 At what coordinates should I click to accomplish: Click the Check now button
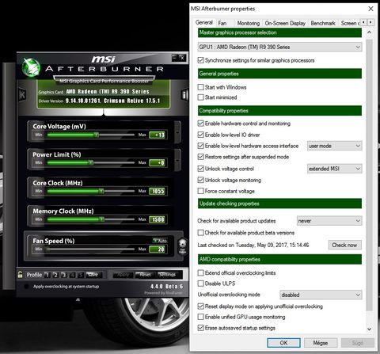pyautogui.click(x=344, y=245)
